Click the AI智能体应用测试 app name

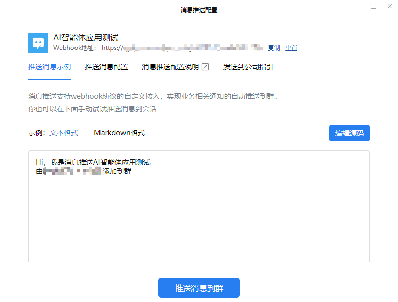pos(86,38)
